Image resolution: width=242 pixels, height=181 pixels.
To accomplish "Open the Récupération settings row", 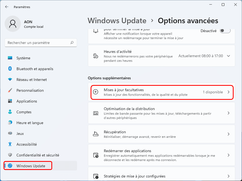I will (x=161, y=134).
